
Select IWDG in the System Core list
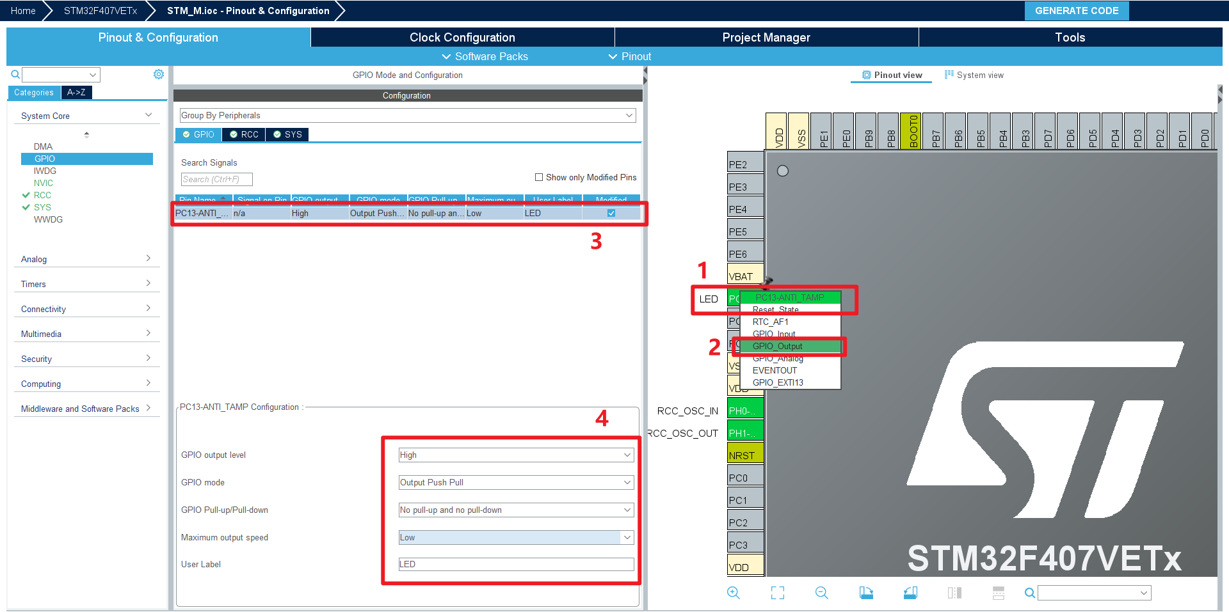pos(45,171)
